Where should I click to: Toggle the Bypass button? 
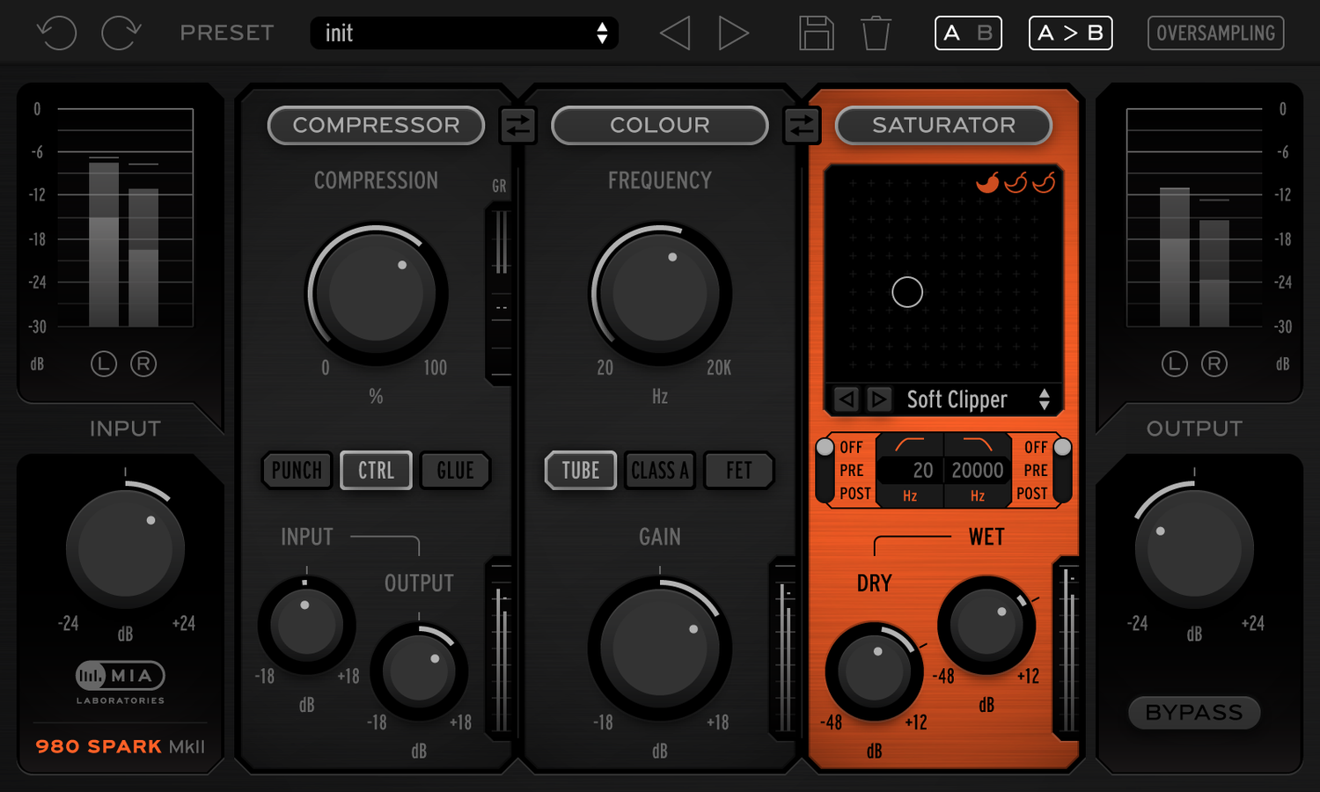pyautogui.click(x=1194, y=713)
